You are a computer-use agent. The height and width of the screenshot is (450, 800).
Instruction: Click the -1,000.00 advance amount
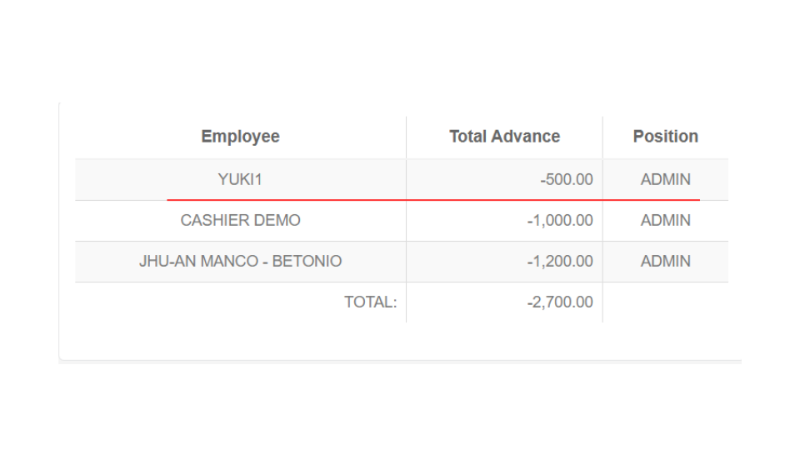560,221
